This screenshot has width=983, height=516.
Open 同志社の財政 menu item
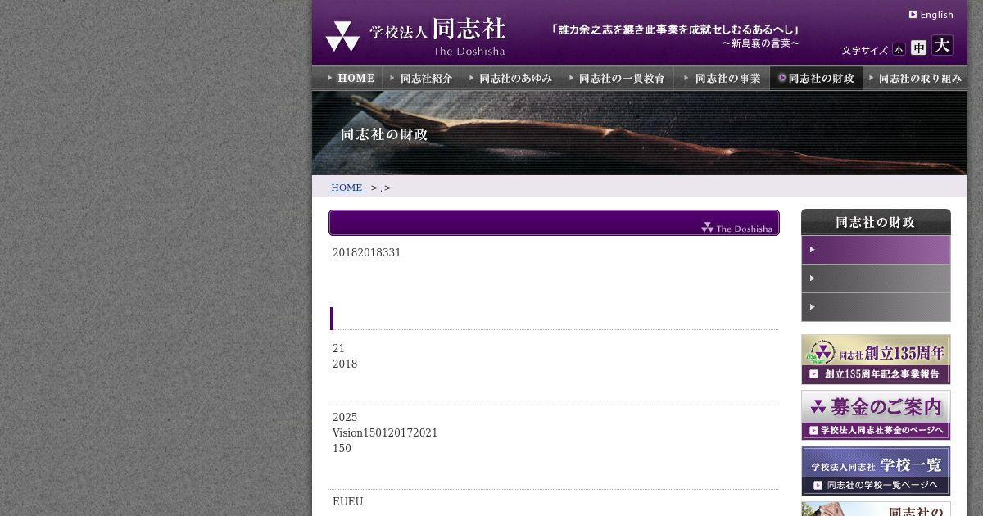(x=817, y=78)
